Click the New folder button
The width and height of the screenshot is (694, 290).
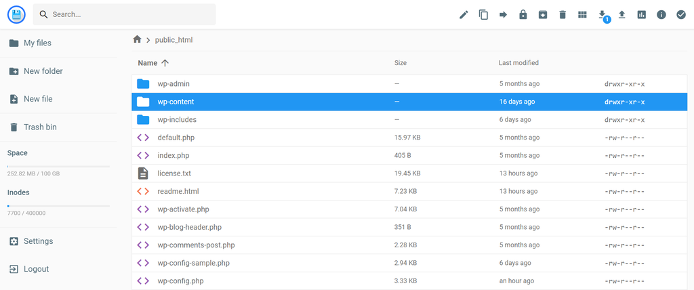click(43, 71)
